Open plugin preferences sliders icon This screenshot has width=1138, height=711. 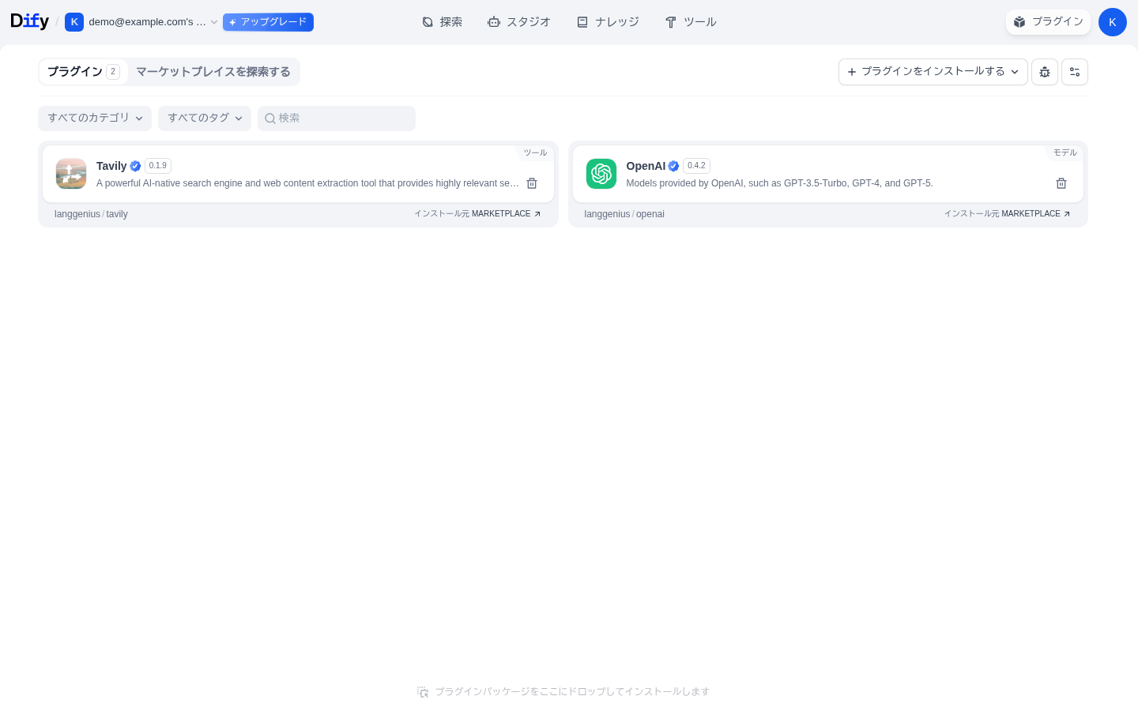click(1075, 72)
